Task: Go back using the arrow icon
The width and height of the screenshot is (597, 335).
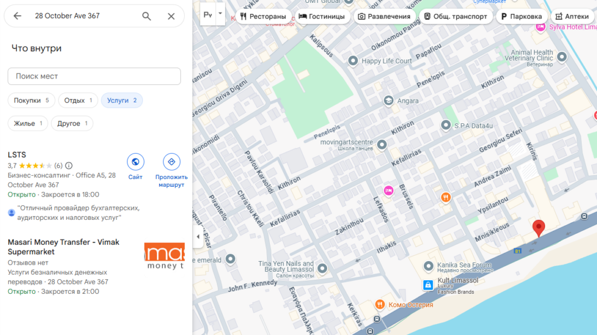Action: point(17,16)
